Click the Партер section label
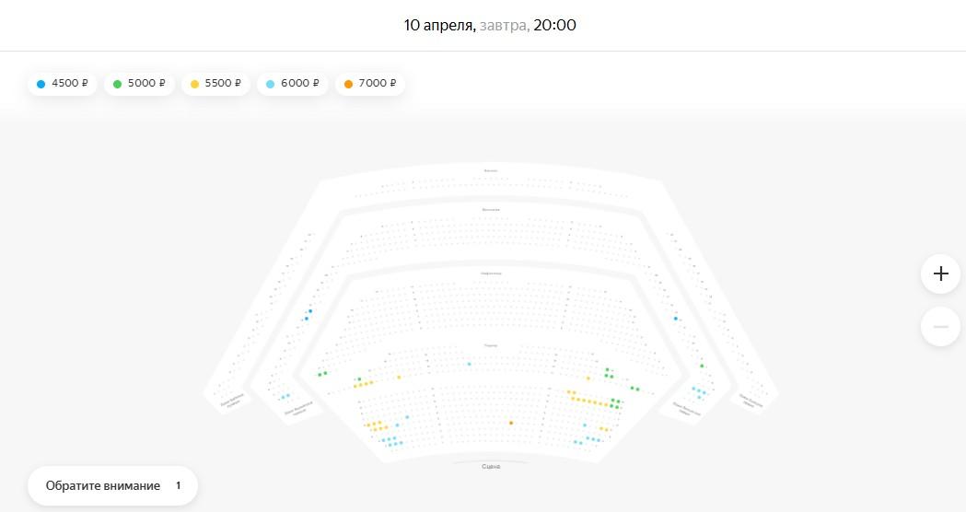966x512 pixels. [491, 345]
